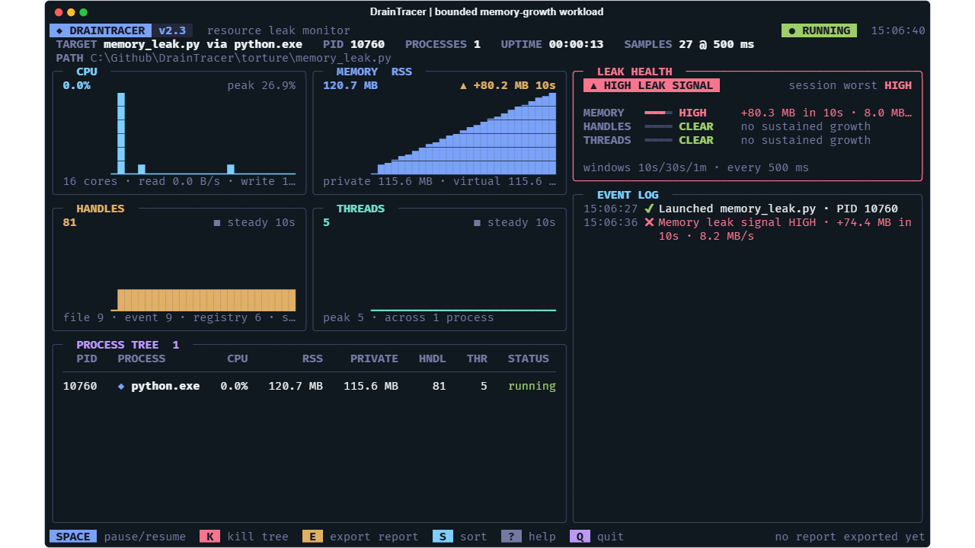Click the MEMORY RSS growth chart
The height and width of the screenshot is (548, 975).
[463, 133]
